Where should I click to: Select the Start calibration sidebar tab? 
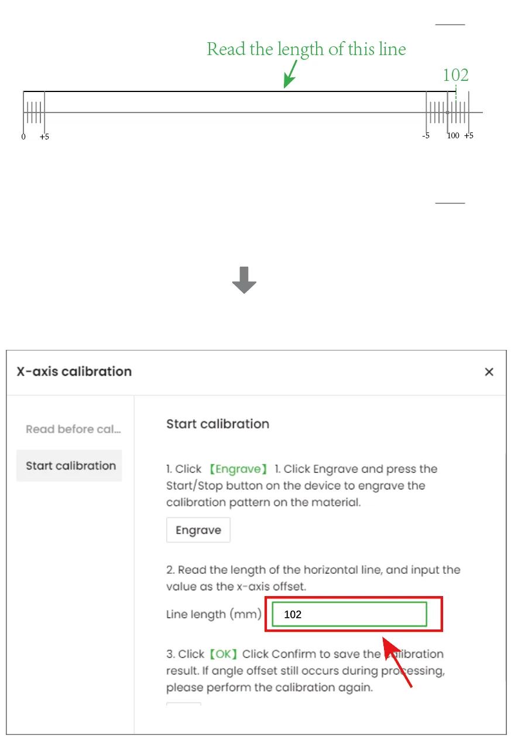click(x=69, y=465)
